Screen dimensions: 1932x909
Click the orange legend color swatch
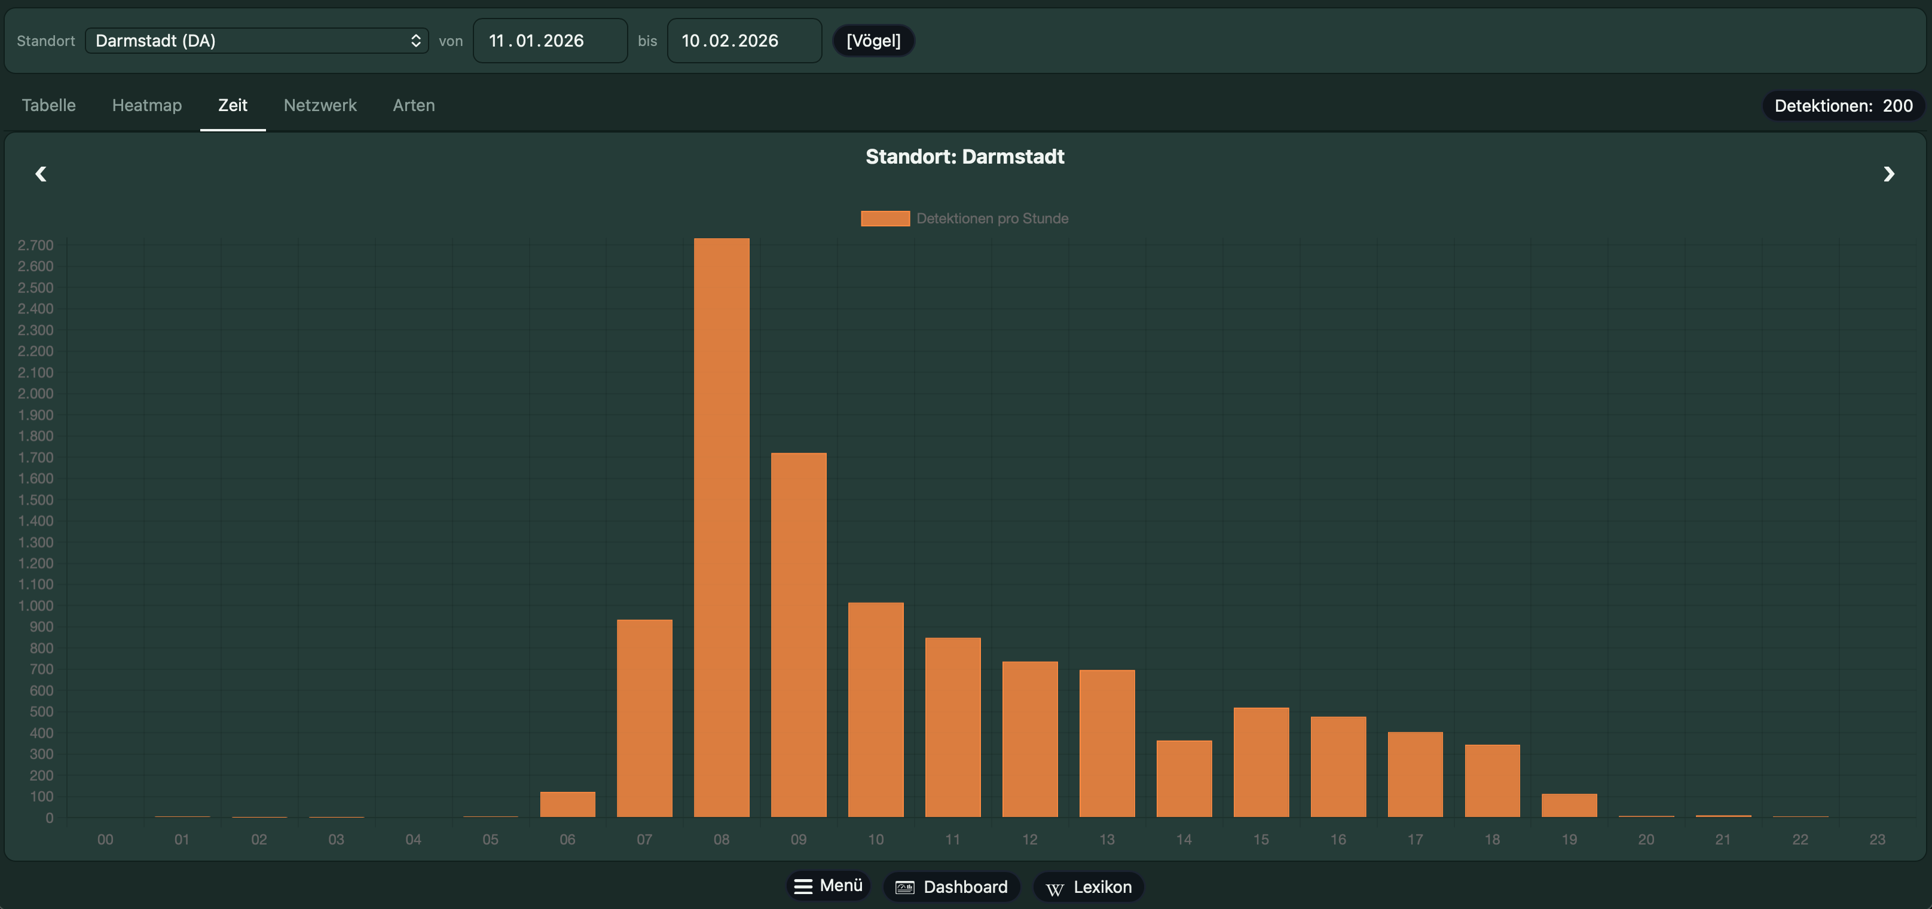click(885, 218)
